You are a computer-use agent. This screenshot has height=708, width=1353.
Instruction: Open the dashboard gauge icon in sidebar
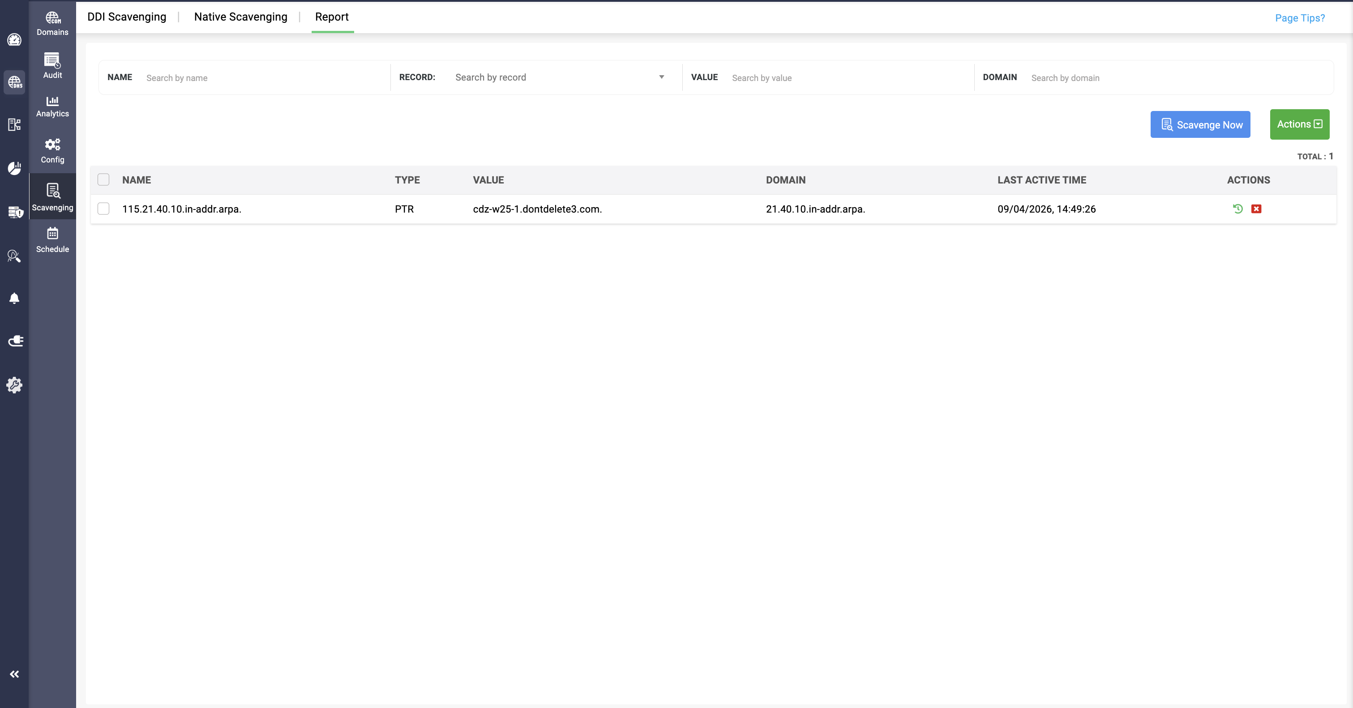[x=14, y=39]
